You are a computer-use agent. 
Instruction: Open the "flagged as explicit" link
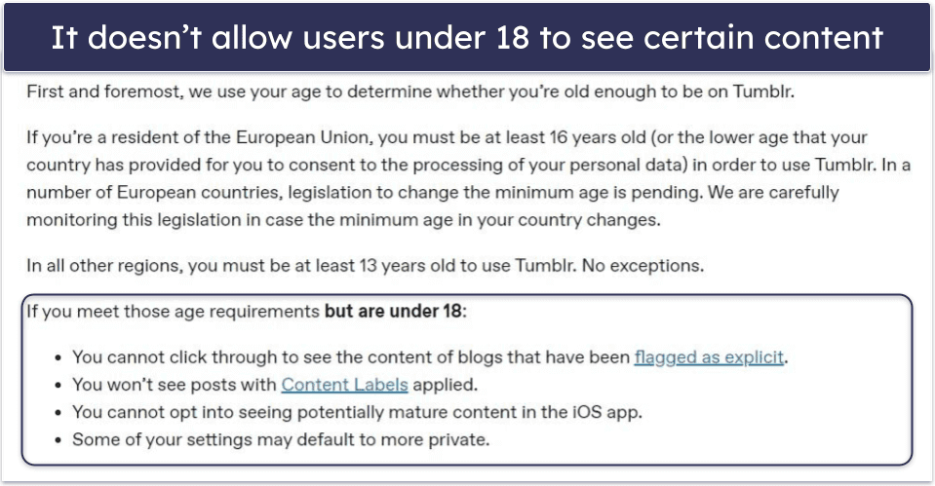709,357
